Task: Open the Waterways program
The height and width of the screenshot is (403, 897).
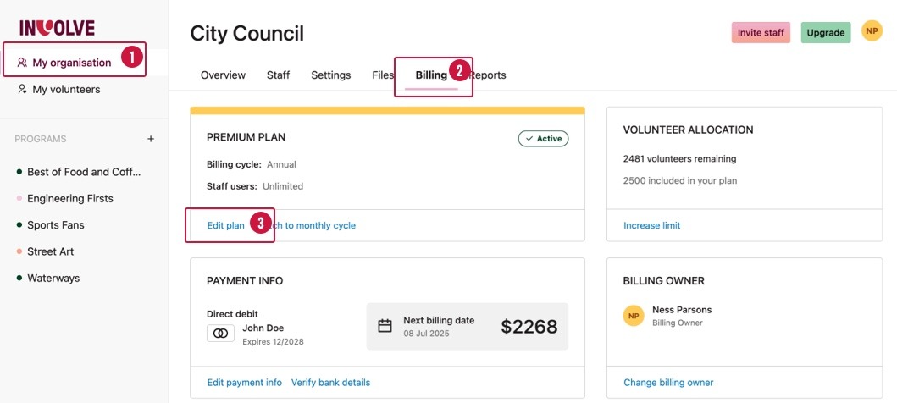Action: click(53, 278)
